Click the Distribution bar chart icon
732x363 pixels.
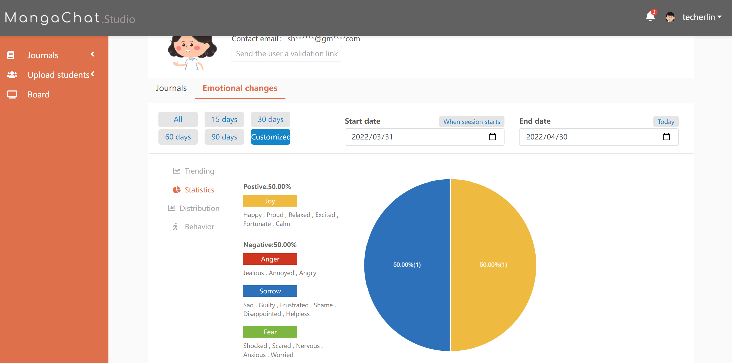point(171,208)
